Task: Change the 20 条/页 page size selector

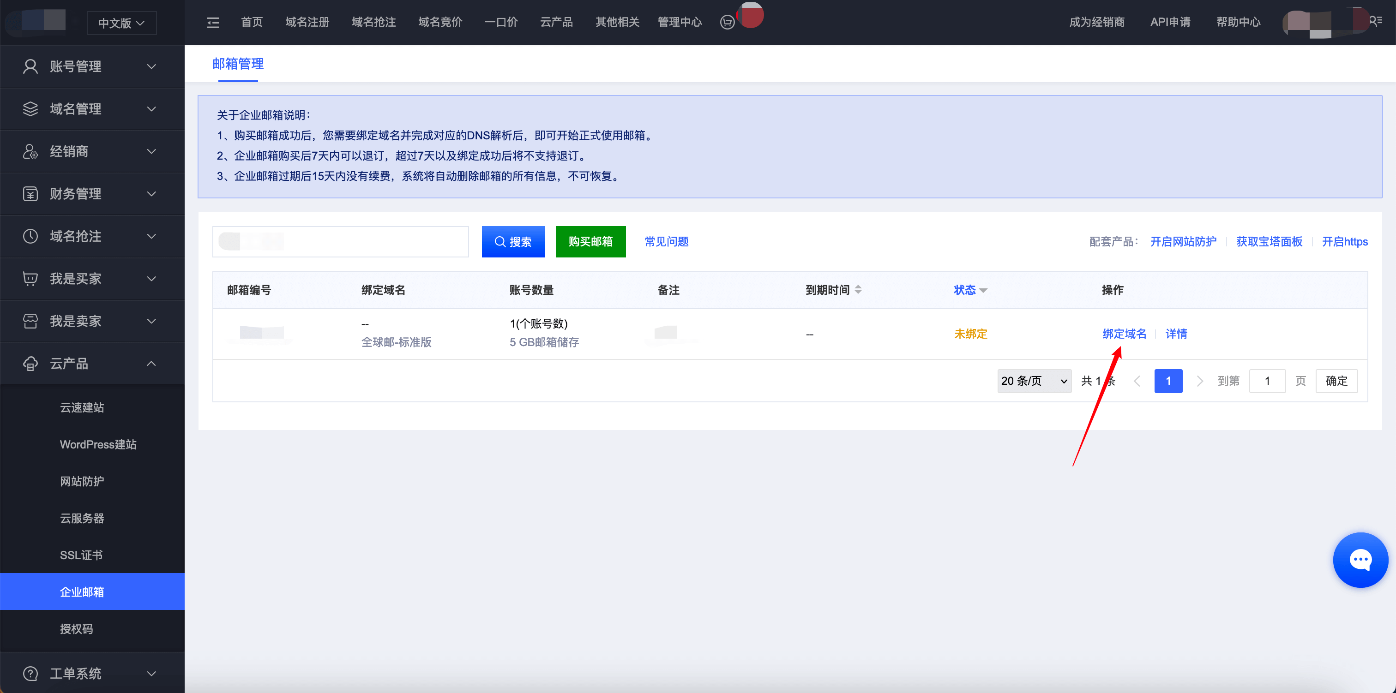Action: click(x=1034, y=381)
